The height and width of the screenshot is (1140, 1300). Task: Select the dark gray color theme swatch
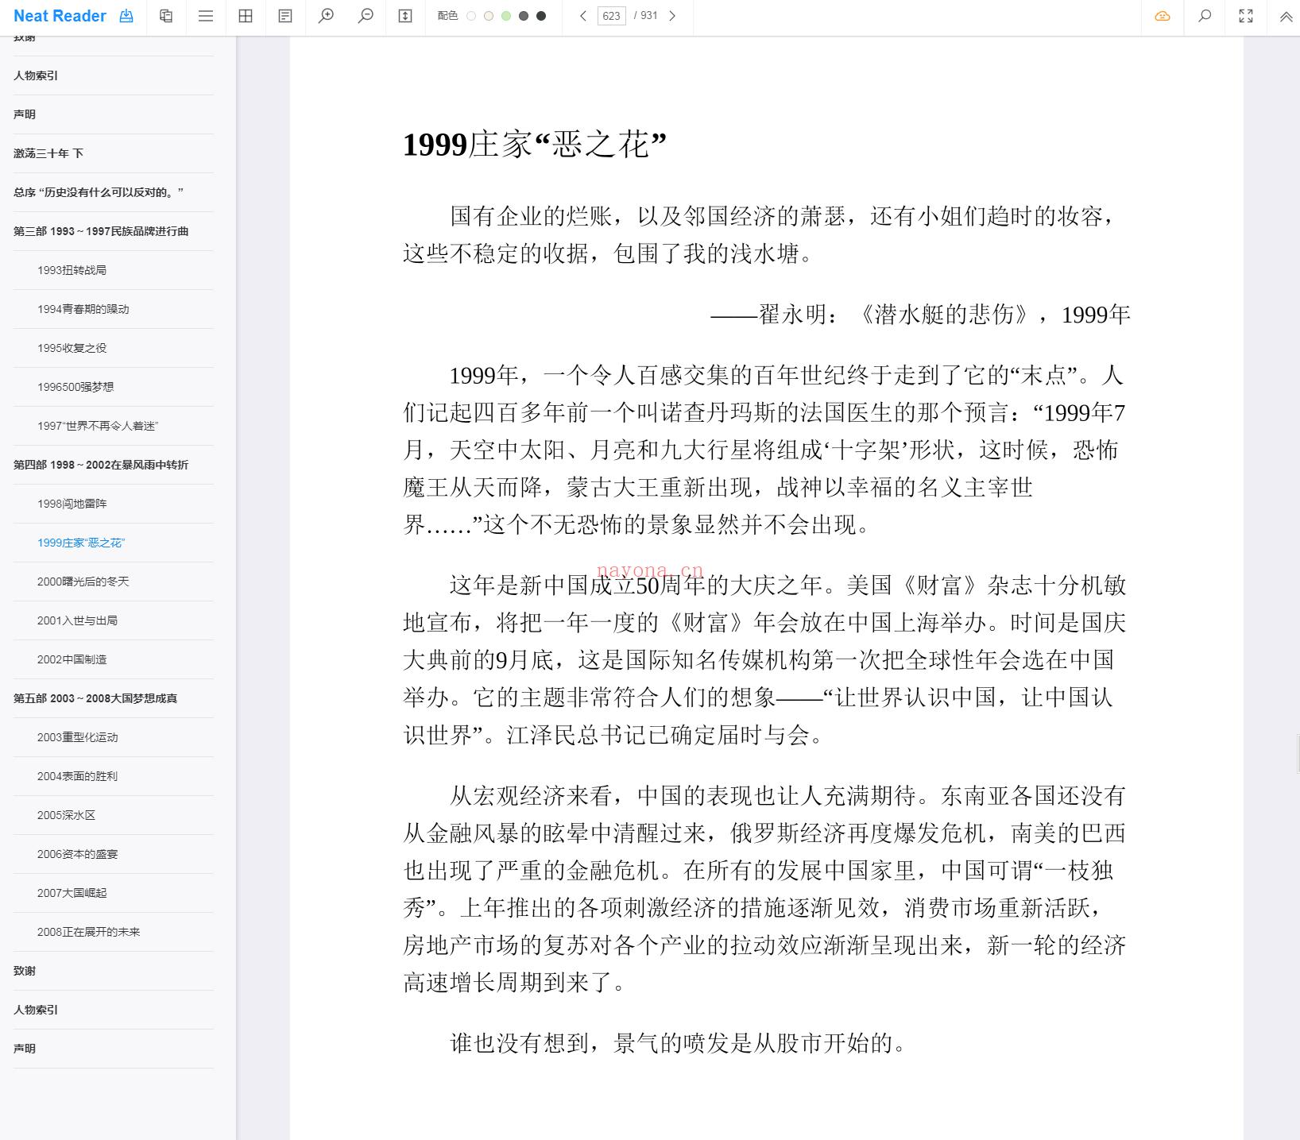point(524,16)
